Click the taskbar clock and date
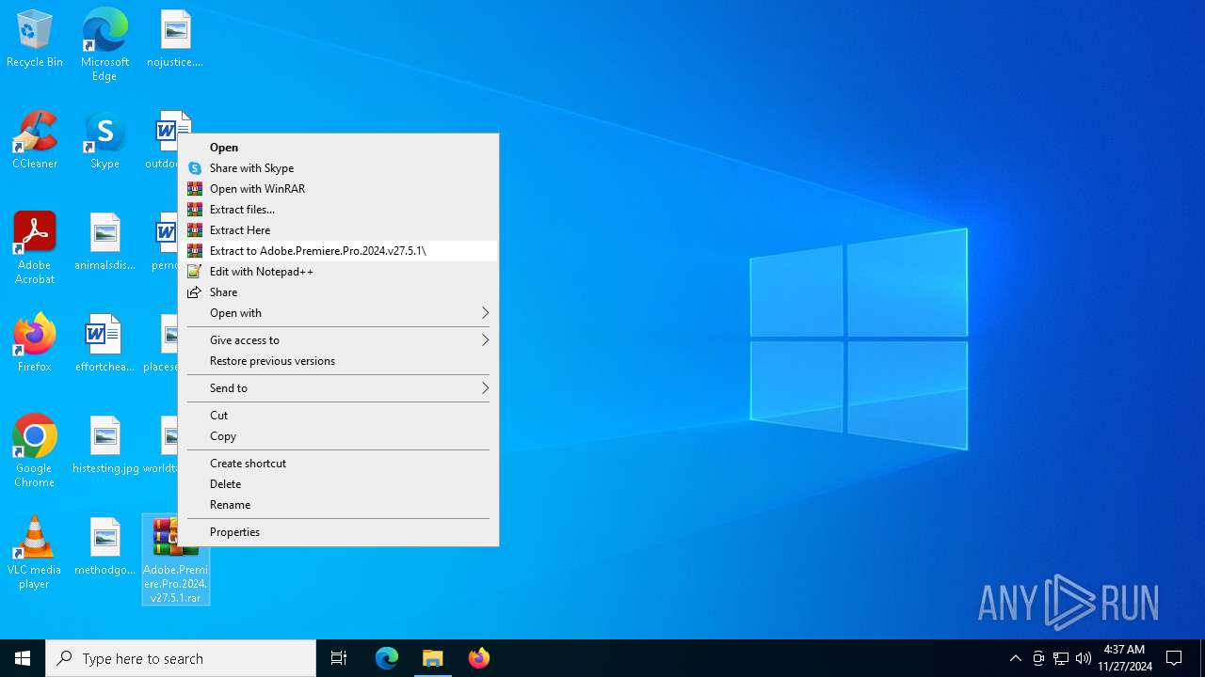Viewport: 1205px width, 677px height. (x=1124, y=658)
